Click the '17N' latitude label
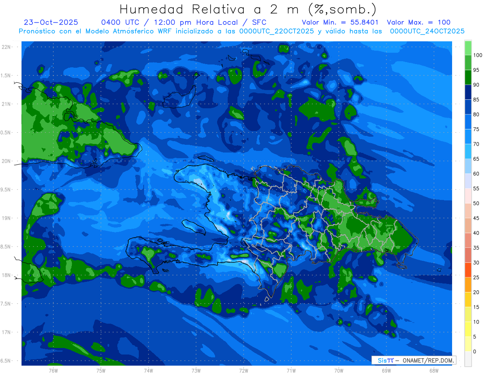The height and width of the screenshot is (376, 487). coord(5,332)
